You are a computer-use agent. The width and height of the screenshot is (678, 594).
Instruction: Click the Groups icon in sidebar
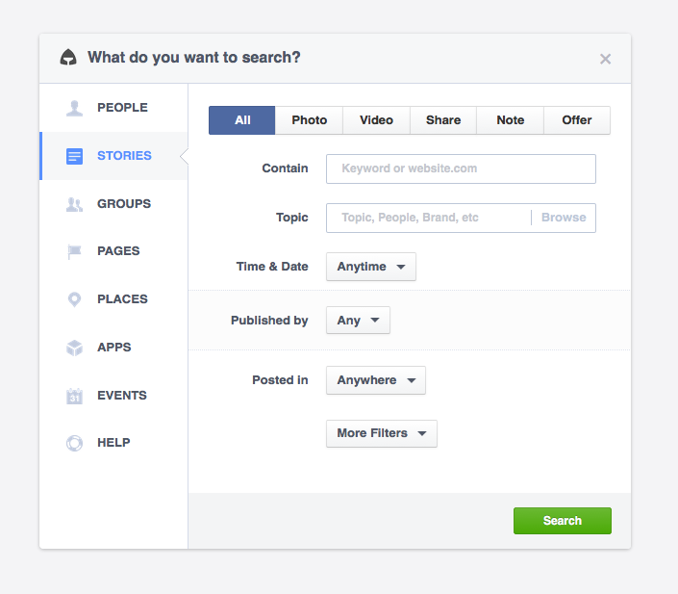click(x=74, y=204)
